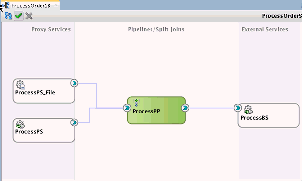Click the Pipelines/Split Joins lane header
Viewport: 302px width, 181px height.
156,29
